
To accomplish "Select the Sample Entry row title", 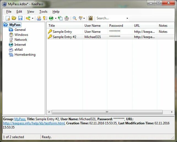I will point(62,32).
